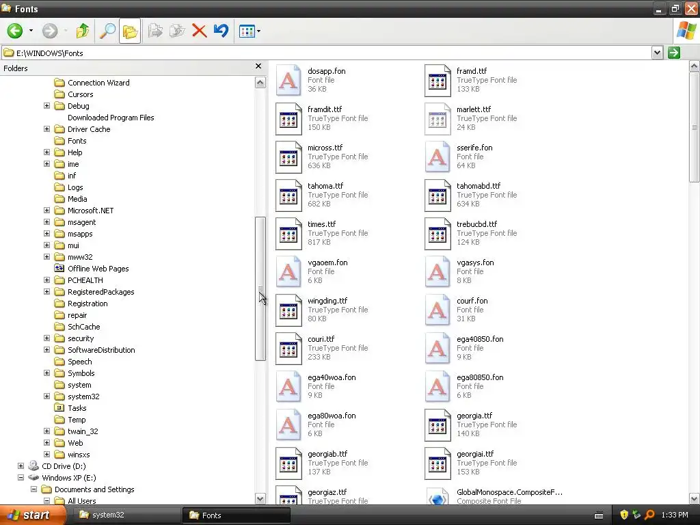Select the courf.fon file icon

pyautogui.click(x=437, y=310)
